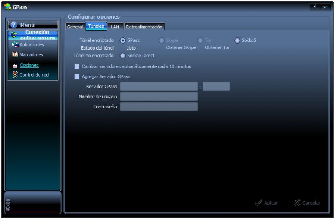Click the Conexión online segura arrows icon
The width and height of the screenshot is (334, 218).
[14, 35]
